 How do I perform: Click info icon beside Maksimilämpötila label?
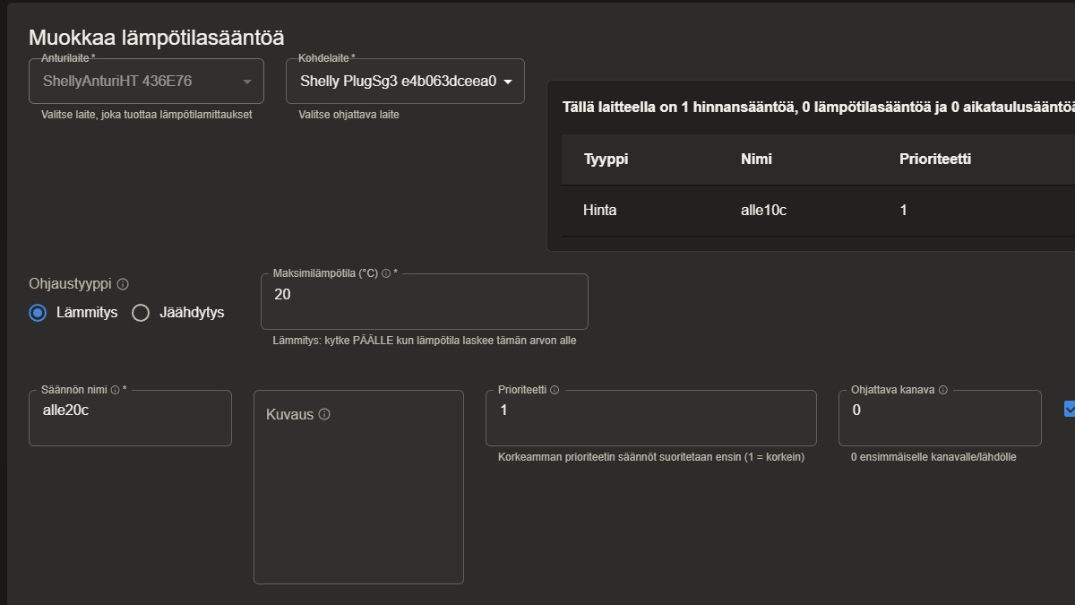point(386,273)
